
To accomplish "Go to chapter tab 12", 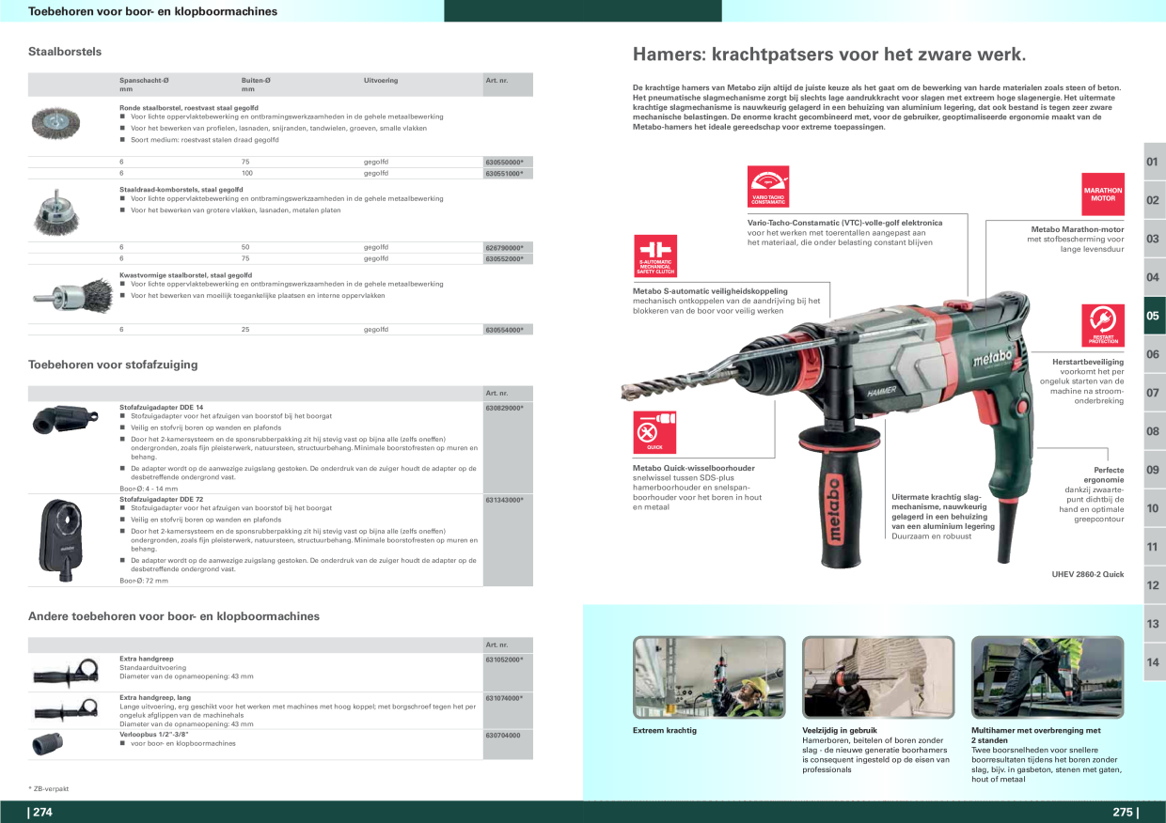I will point(1153,585).
